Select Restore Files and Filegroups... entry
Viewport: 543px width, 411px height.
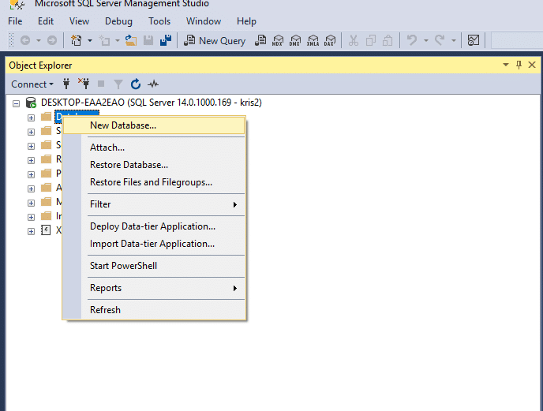[154, 182]
